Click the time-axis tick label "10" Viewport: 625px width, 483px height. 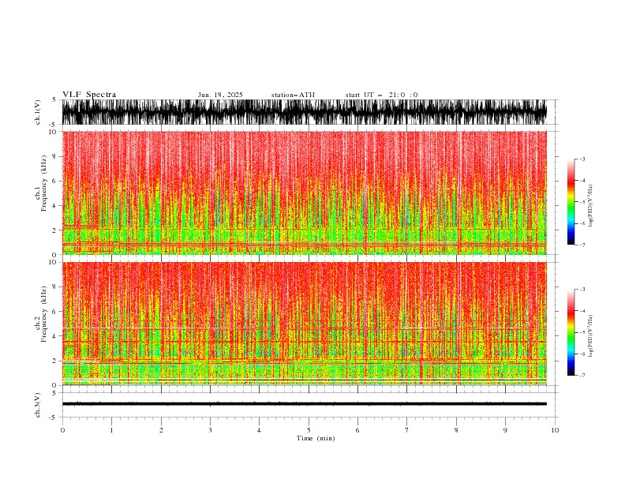point(555,430)
